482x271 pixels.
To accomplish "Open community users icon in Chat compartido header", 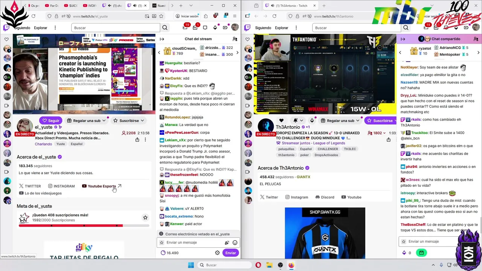I will (x=476, y=39).
